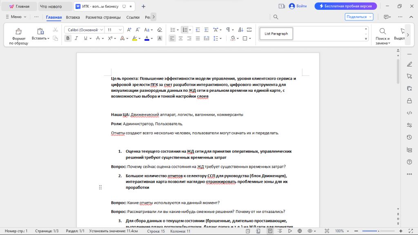Viewport: 418px width, 235px height.
Task: Click the lock icon in right sidebar
Action: click(x=409, y=101)
